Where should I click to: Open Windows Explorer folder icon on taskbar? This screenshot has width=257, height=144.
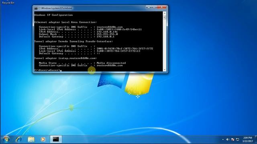31,139
